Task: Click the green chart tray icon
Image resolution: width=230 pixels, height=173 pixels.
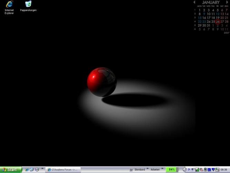Action: [197, 170]
